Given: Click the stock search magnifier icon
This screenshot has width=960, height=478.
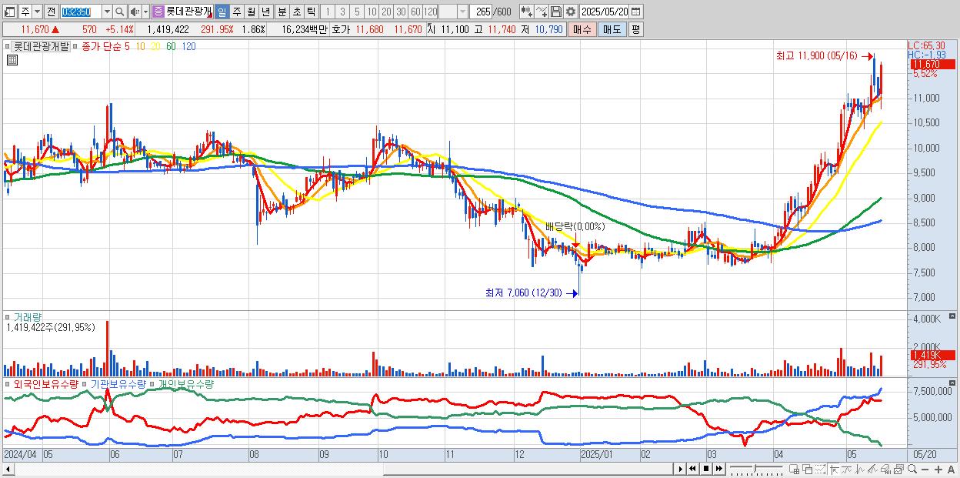Looking at the screenshot, I should point(120,12).
